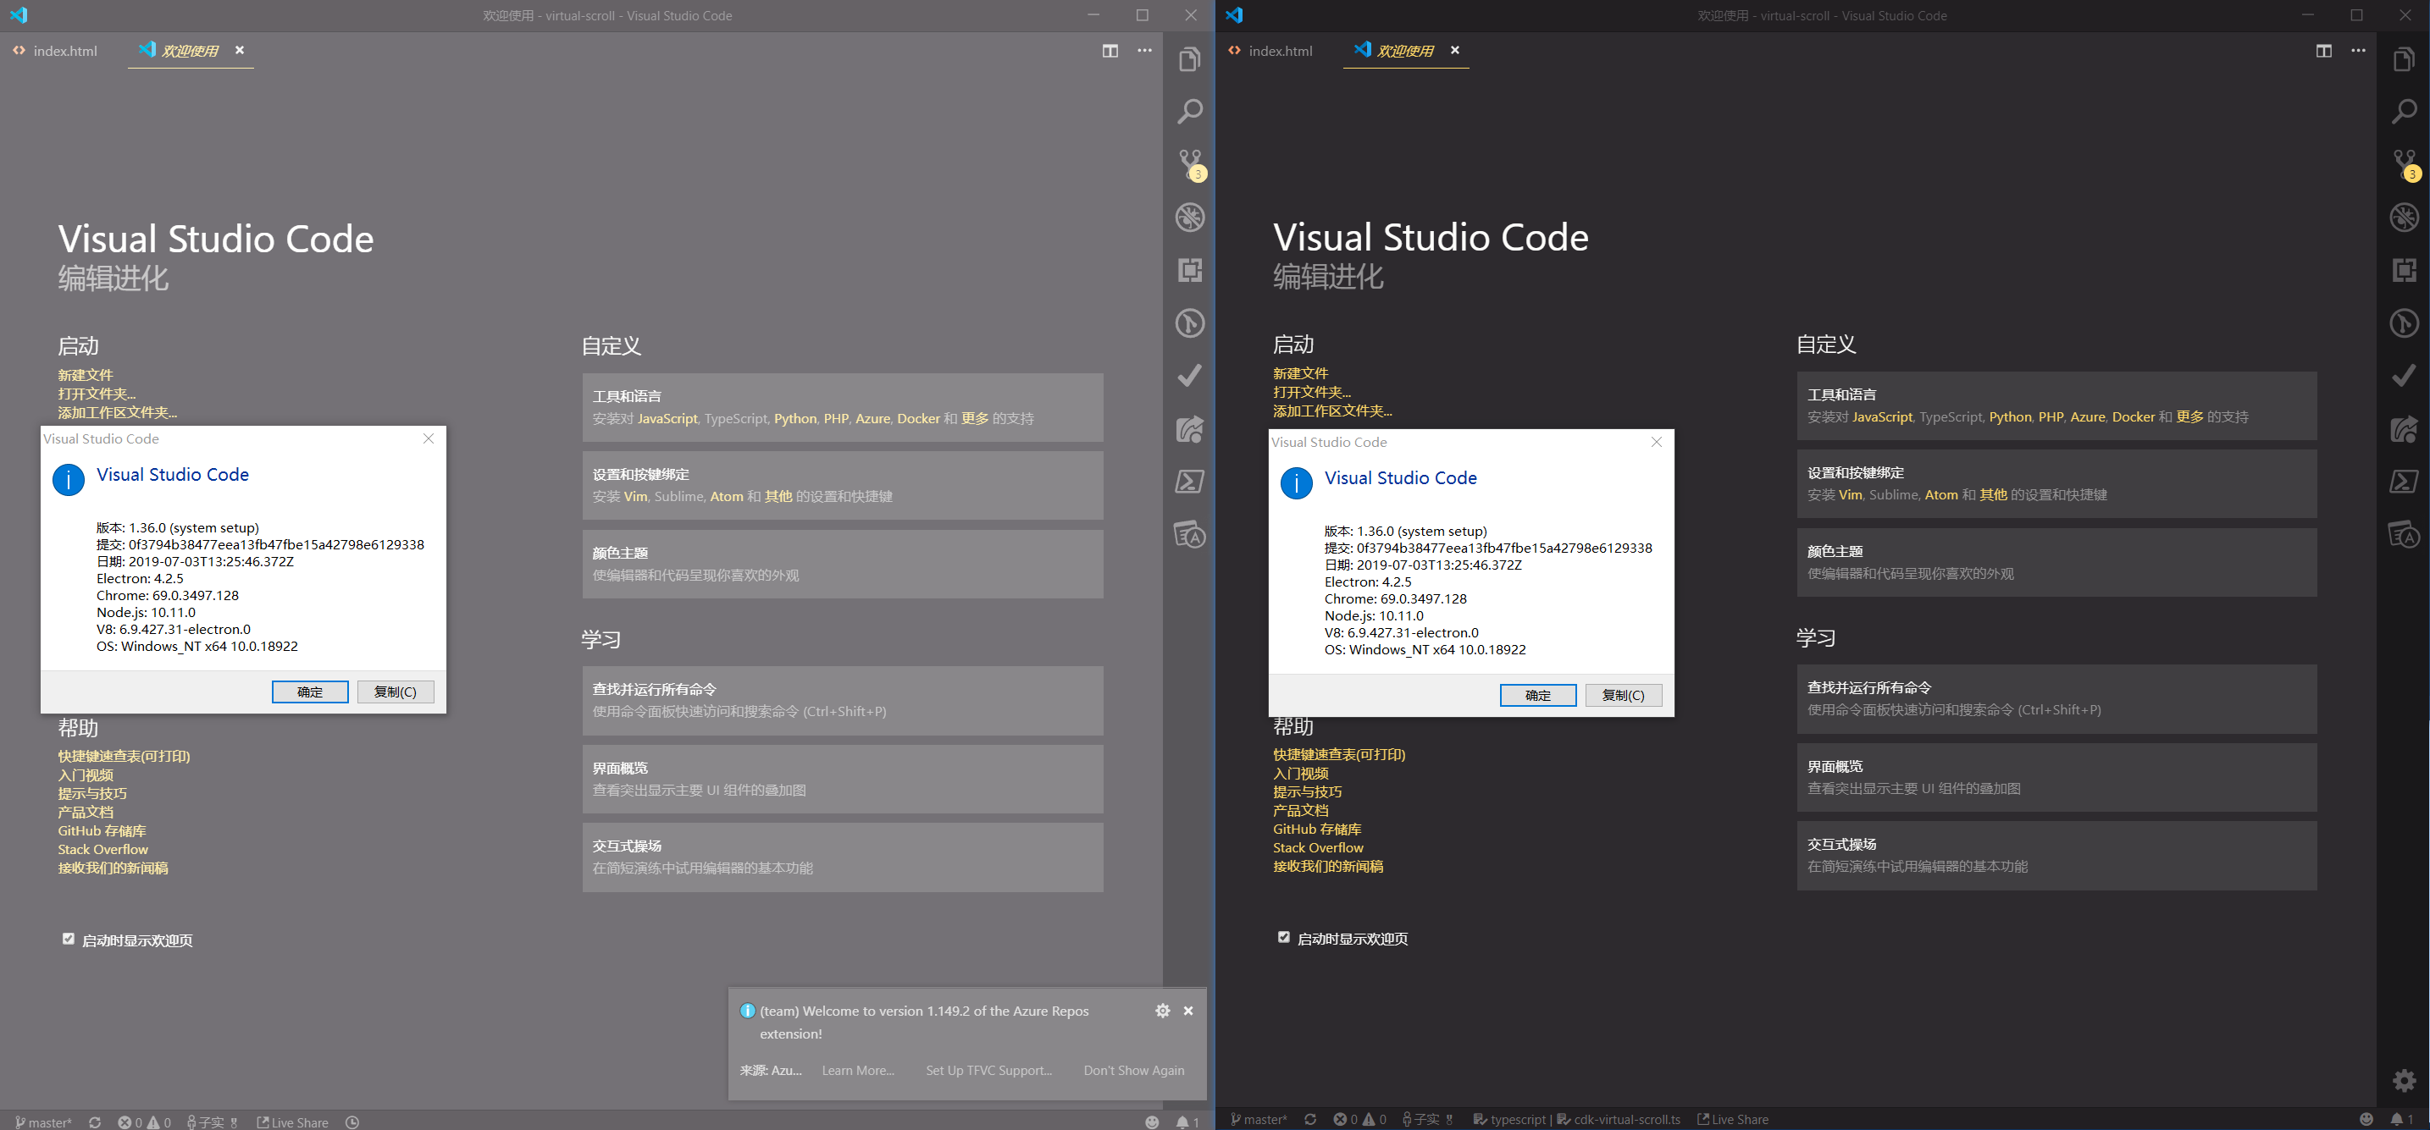
Task: Open terminal-style icon in right window activity bar
Action: pyautogui.click(x=2405, y=482)
